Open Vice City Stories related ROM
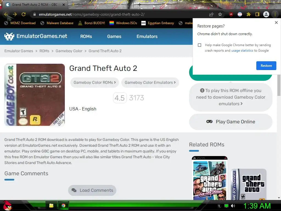This screenshot has height=211, width=281. pyautogui.click(x=209, y=178)
